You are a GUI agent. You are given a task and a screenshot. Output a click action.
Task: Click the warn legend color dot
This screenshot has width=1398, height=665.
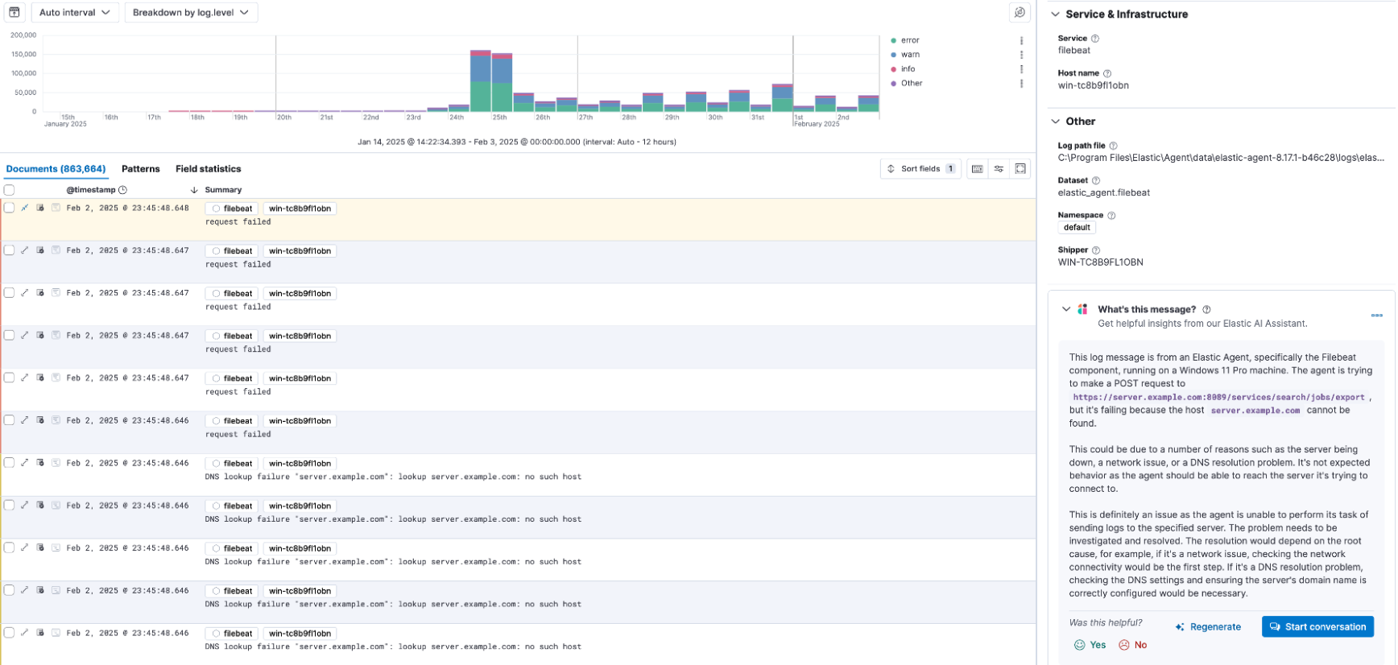coord(894,55)
